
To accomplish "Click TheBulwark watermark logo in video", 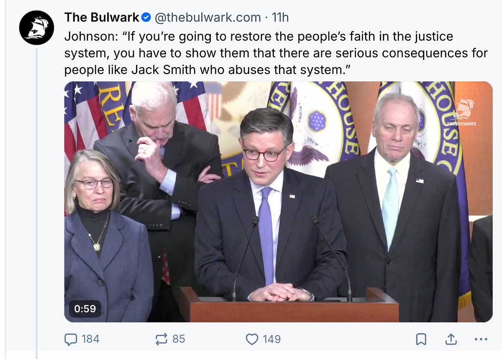I will [x=462, y=112].
